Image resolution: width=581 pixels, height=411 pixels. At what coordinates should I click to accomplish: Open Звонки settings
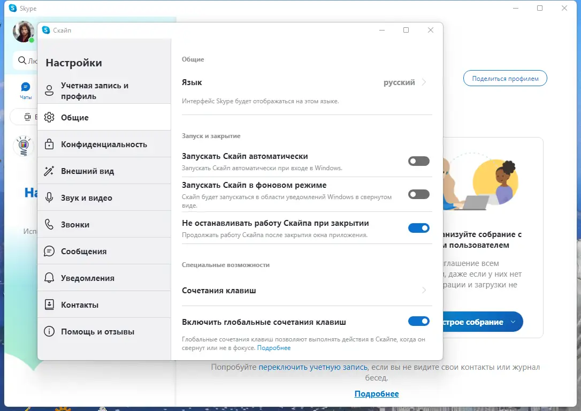(104, 224)
